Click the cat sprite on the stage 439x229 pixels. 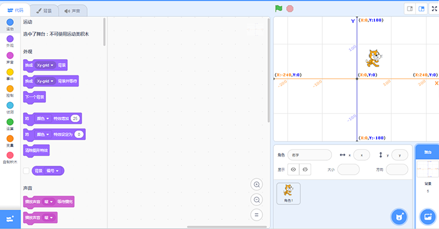(374, 58)
